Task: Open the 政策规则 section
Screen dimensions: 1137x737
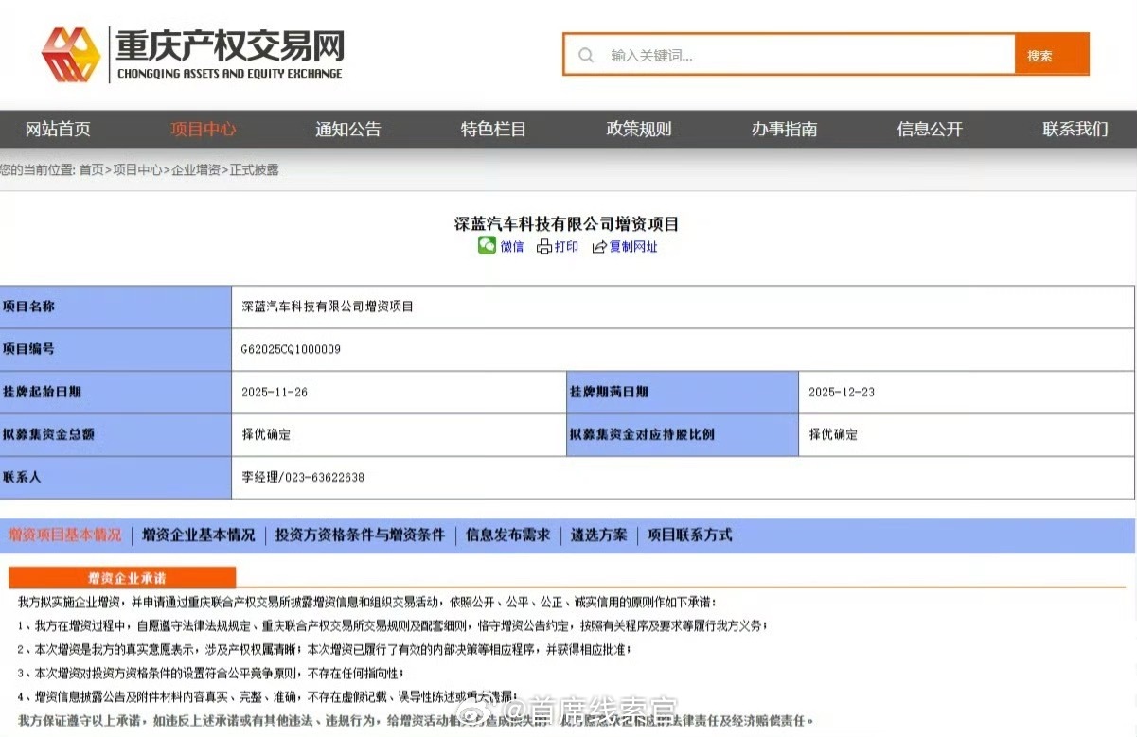Action: coord(638,130)
